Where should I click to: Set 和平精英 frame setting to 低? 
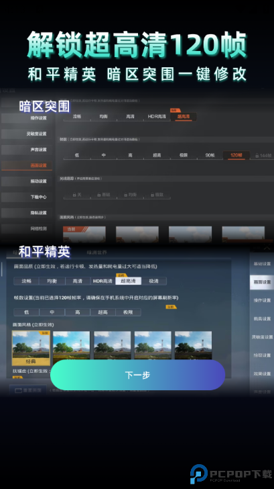point(26,312)
